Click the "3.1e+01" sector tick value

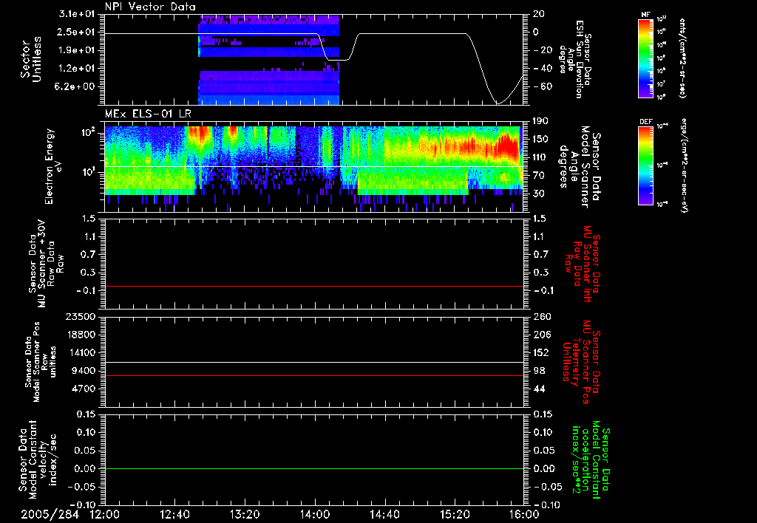click(77, 14)
